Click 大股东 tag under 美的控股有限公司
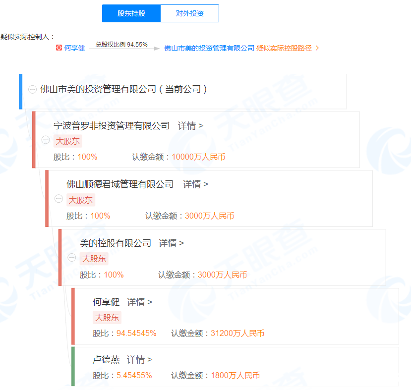Screen dimensions: 411x390 click(x=94, y=259)
